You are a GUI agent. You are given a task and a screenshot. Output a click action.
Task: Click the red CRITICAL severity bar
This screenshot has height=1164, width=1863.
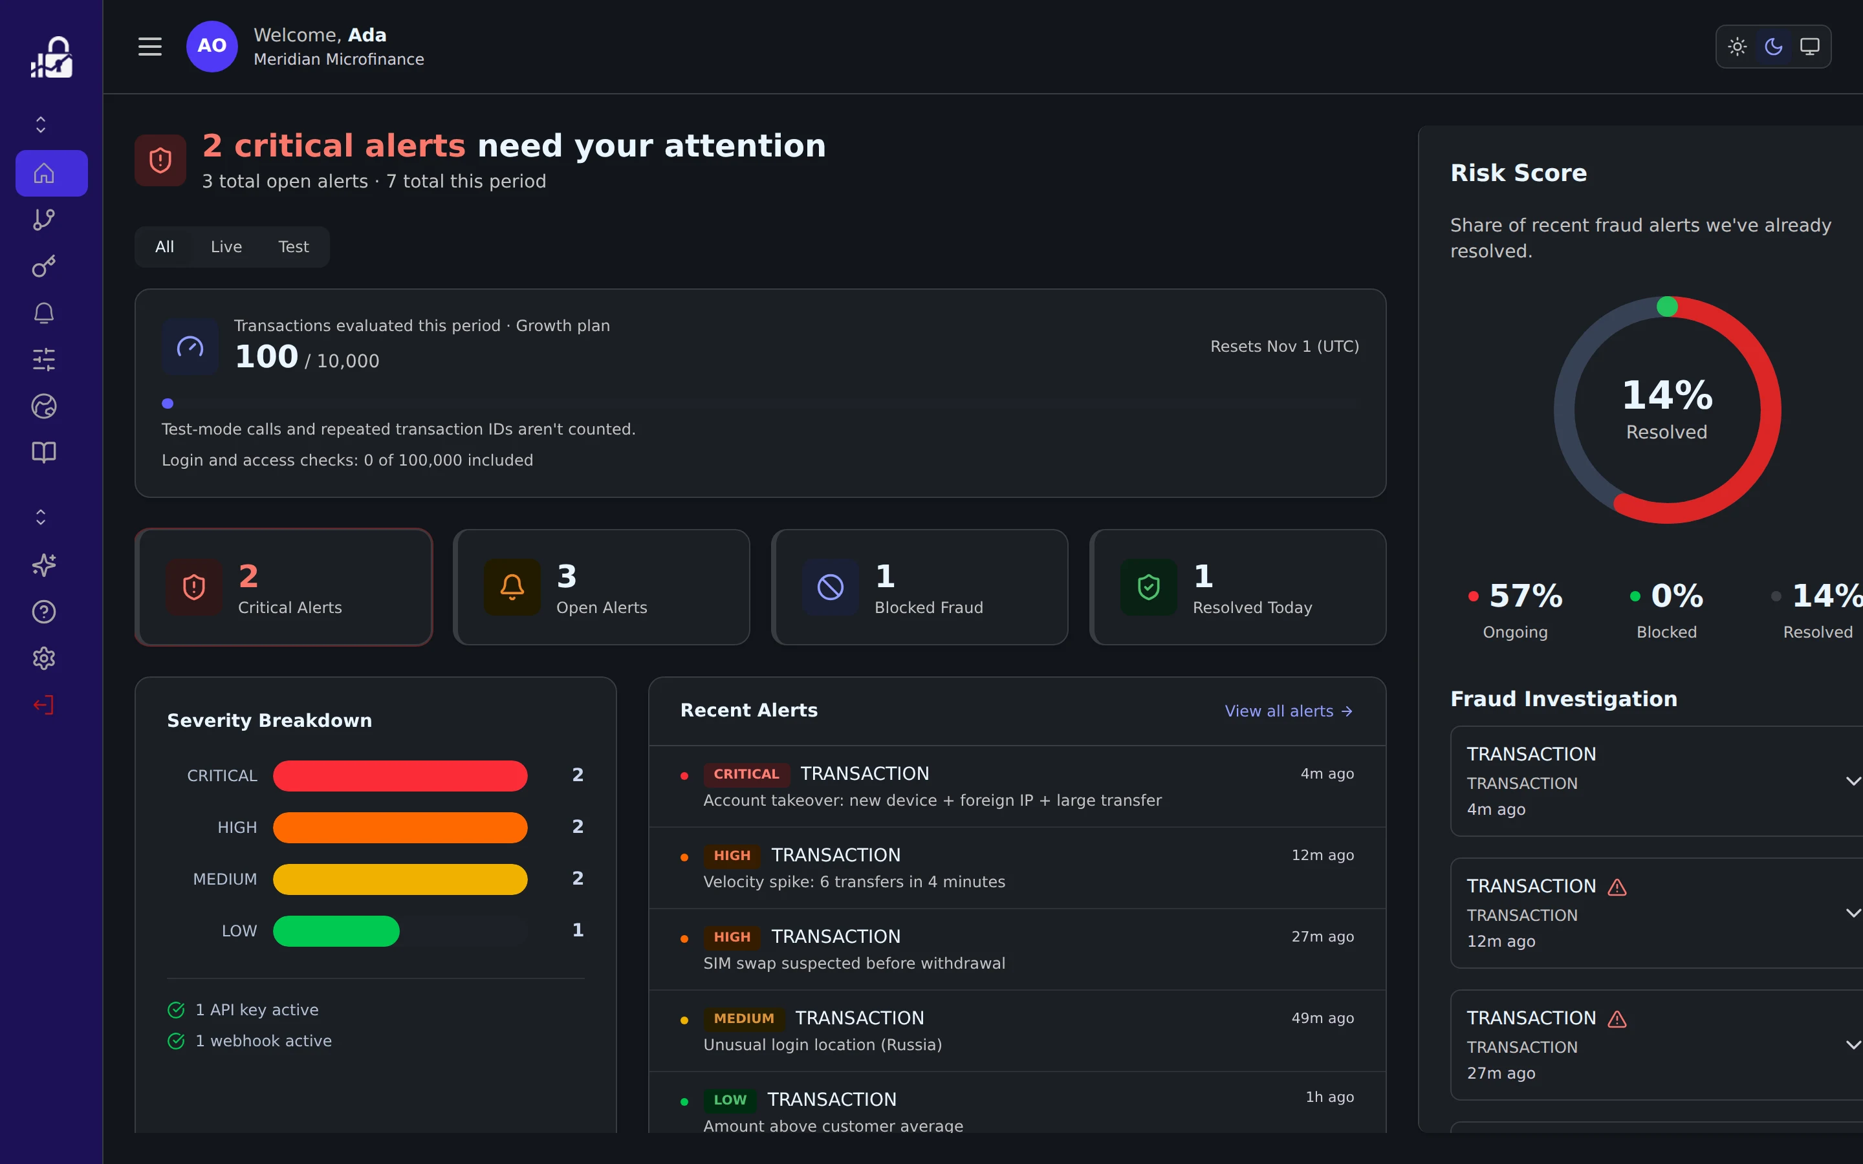tap(400, 776)
